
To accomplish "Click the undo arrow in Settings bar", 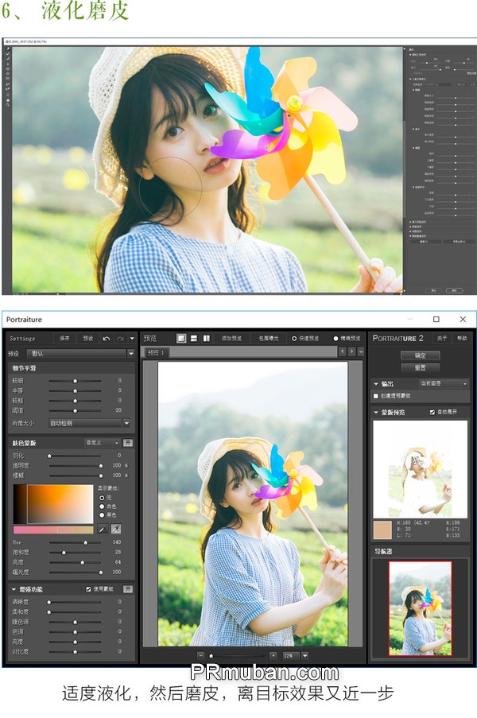I will pos(107,338).
